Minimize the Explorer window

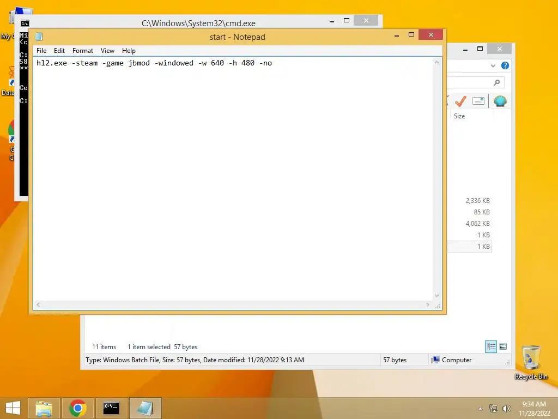coord(465,49)
